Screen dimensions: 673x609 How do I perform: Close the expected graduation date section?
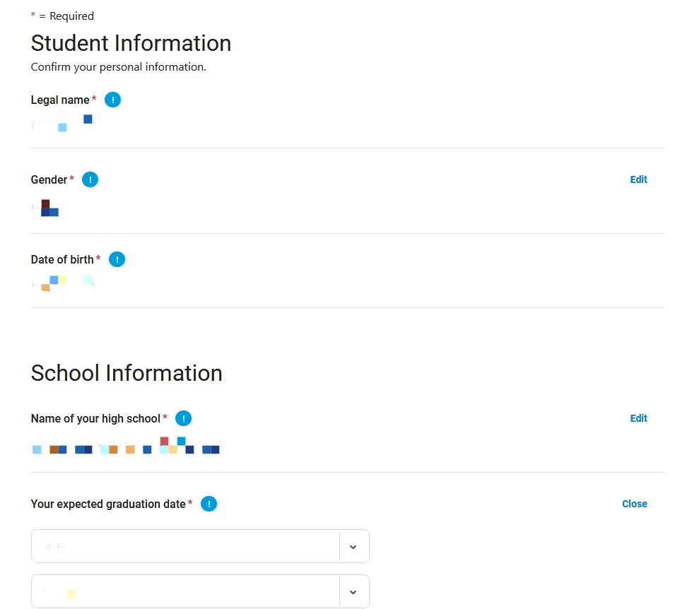coord(634,504)
